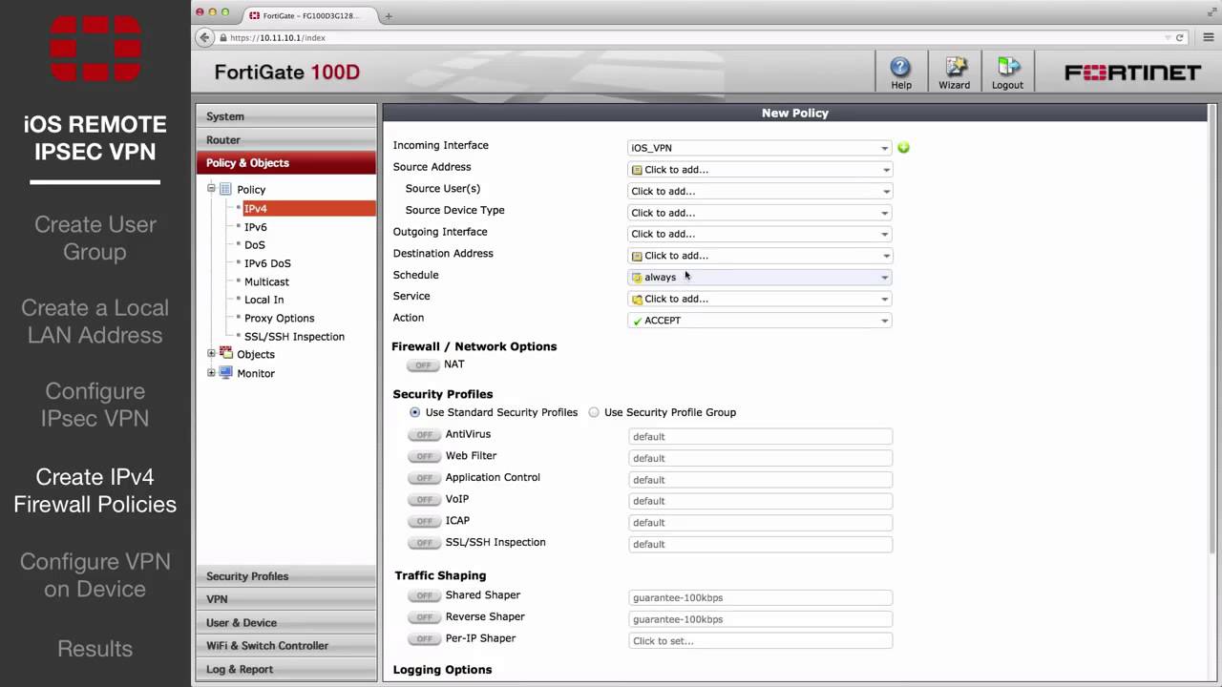Screen dimensions: 1222x687
Task: Click Per-IP Shaper 'Click to set...' field
Action: [760, 641]
